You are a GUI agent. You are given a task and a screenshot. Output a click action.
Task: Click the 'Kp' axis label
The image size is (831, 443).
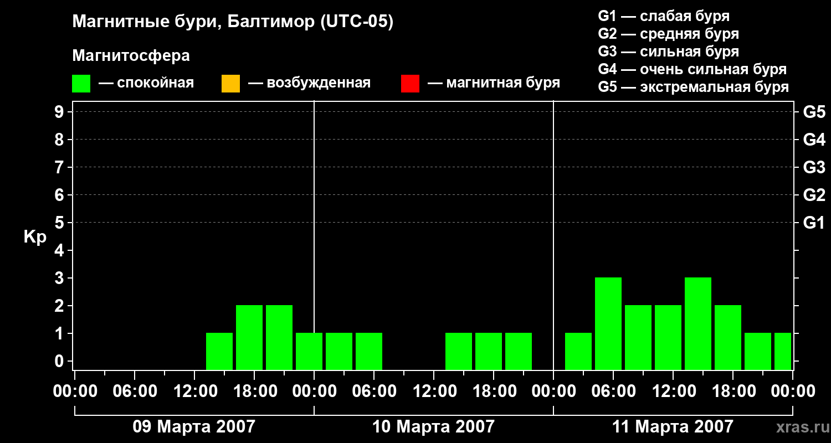(35, 237)
